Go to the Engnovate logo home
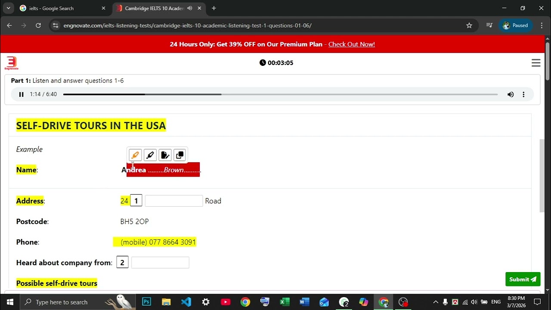The height and width of the screenshot is (310, 551). click(12, 63)
